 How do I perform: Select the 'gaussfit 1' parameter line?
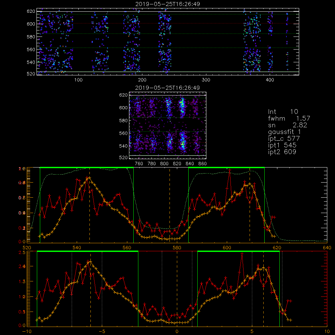pos(284,132)
